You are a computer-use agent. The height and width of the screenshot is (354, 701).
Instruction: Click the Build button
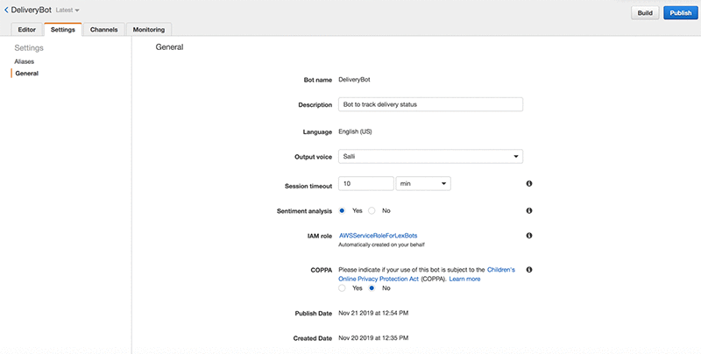pos(644,13)
